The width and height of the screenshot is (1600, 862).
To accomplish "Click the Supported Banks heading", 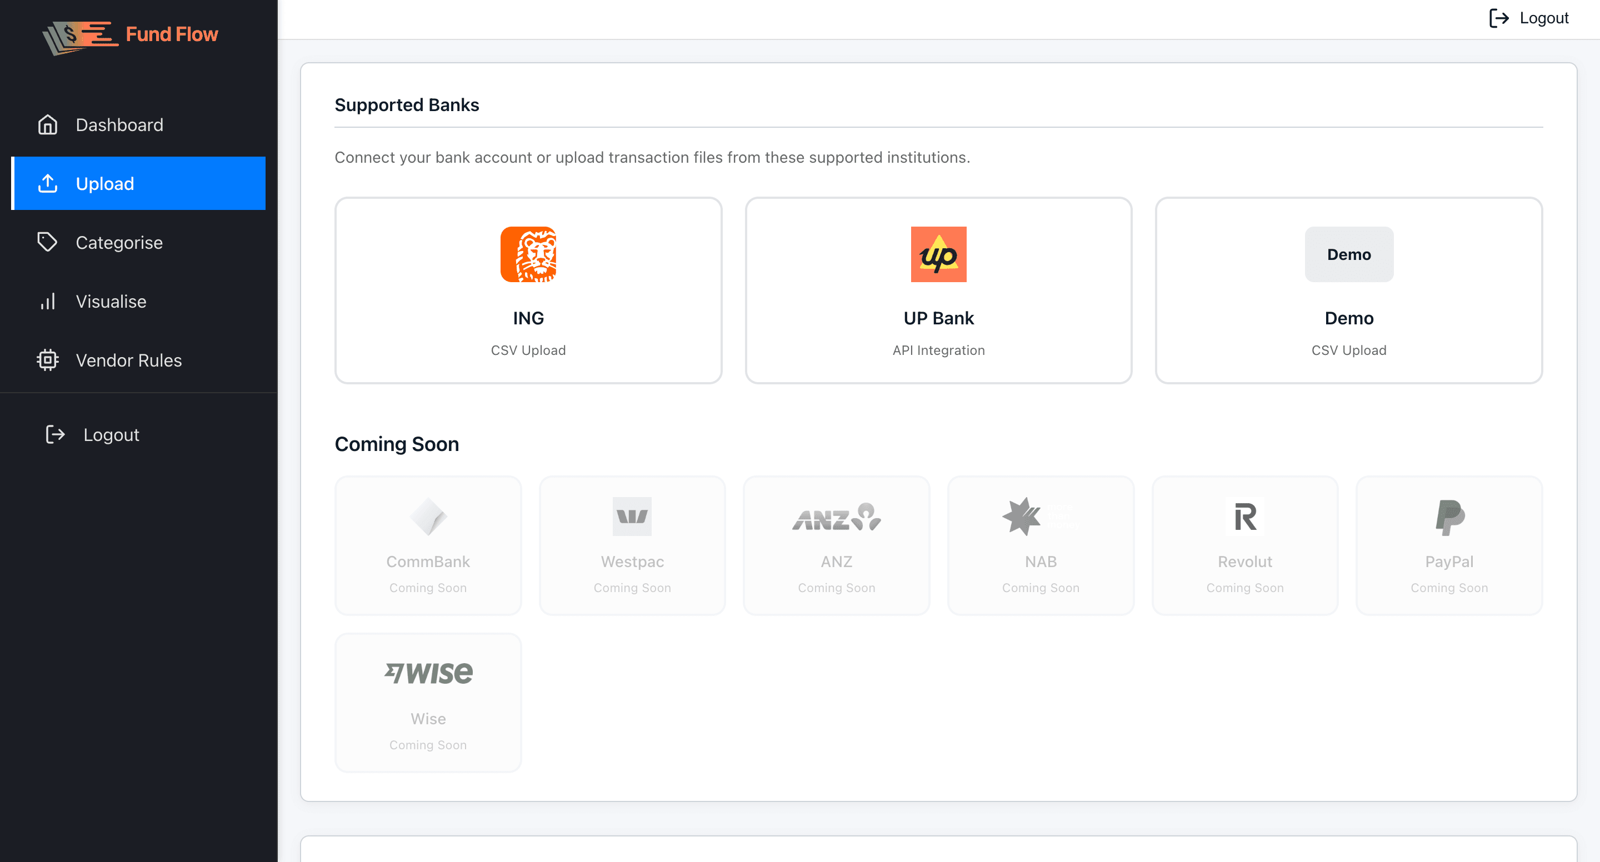I will coord(407,105).
